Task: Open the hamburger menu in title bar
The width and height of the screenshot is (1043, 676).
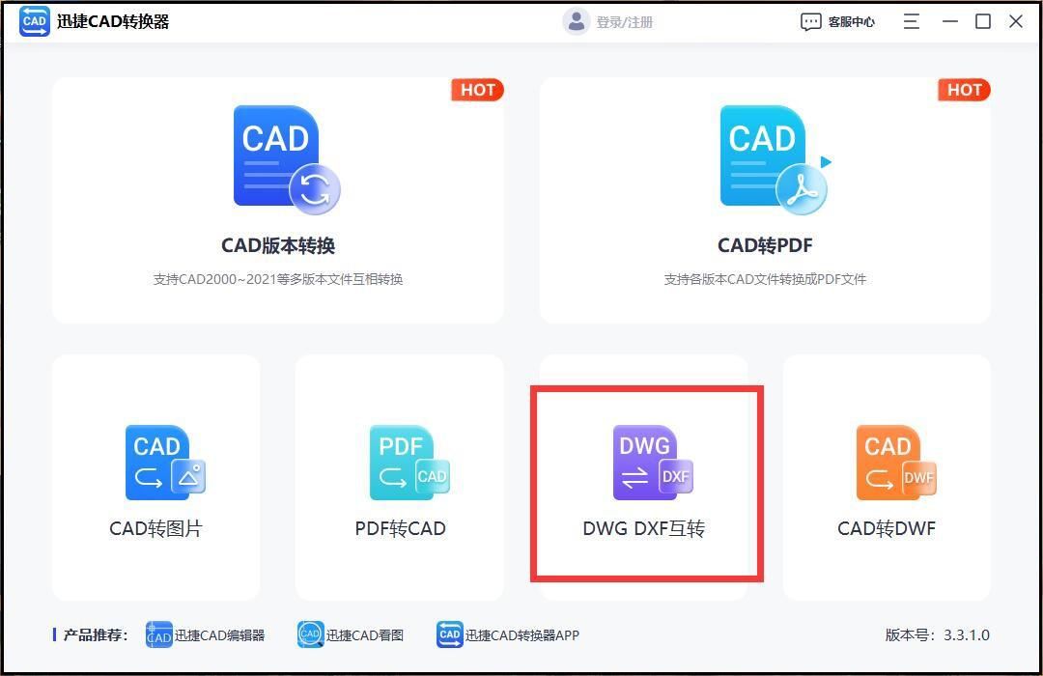Action: pyautogui.click(x=911, y=20)
